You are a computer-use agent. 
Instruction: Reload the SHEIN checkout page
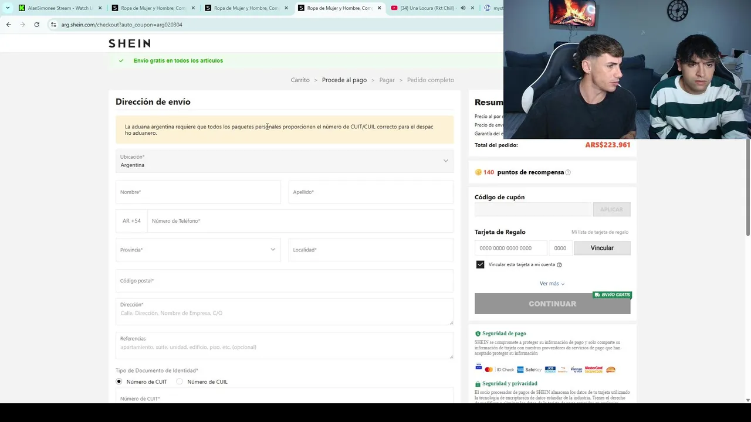[x=36, y=25]
